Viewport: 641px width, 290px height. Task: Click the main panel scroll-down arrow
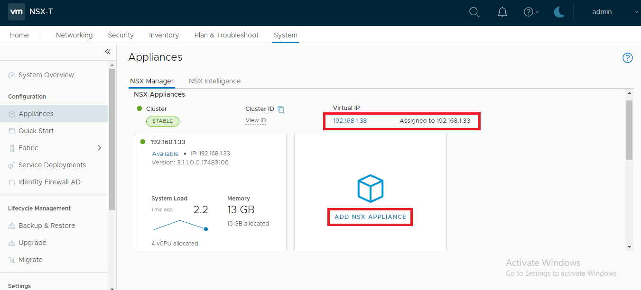pyautogui.click(x=629, y=247)
